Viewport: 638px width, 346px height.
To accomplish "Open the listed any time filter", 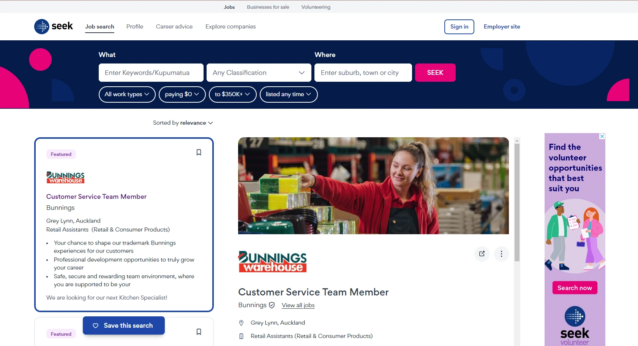I will click(x=289, y=94).
